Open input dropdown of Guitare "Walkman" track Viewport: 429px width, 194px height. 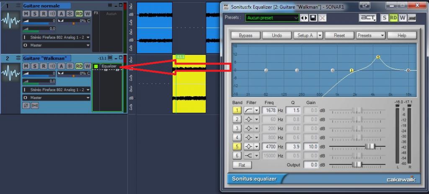(x=57, y=90)
